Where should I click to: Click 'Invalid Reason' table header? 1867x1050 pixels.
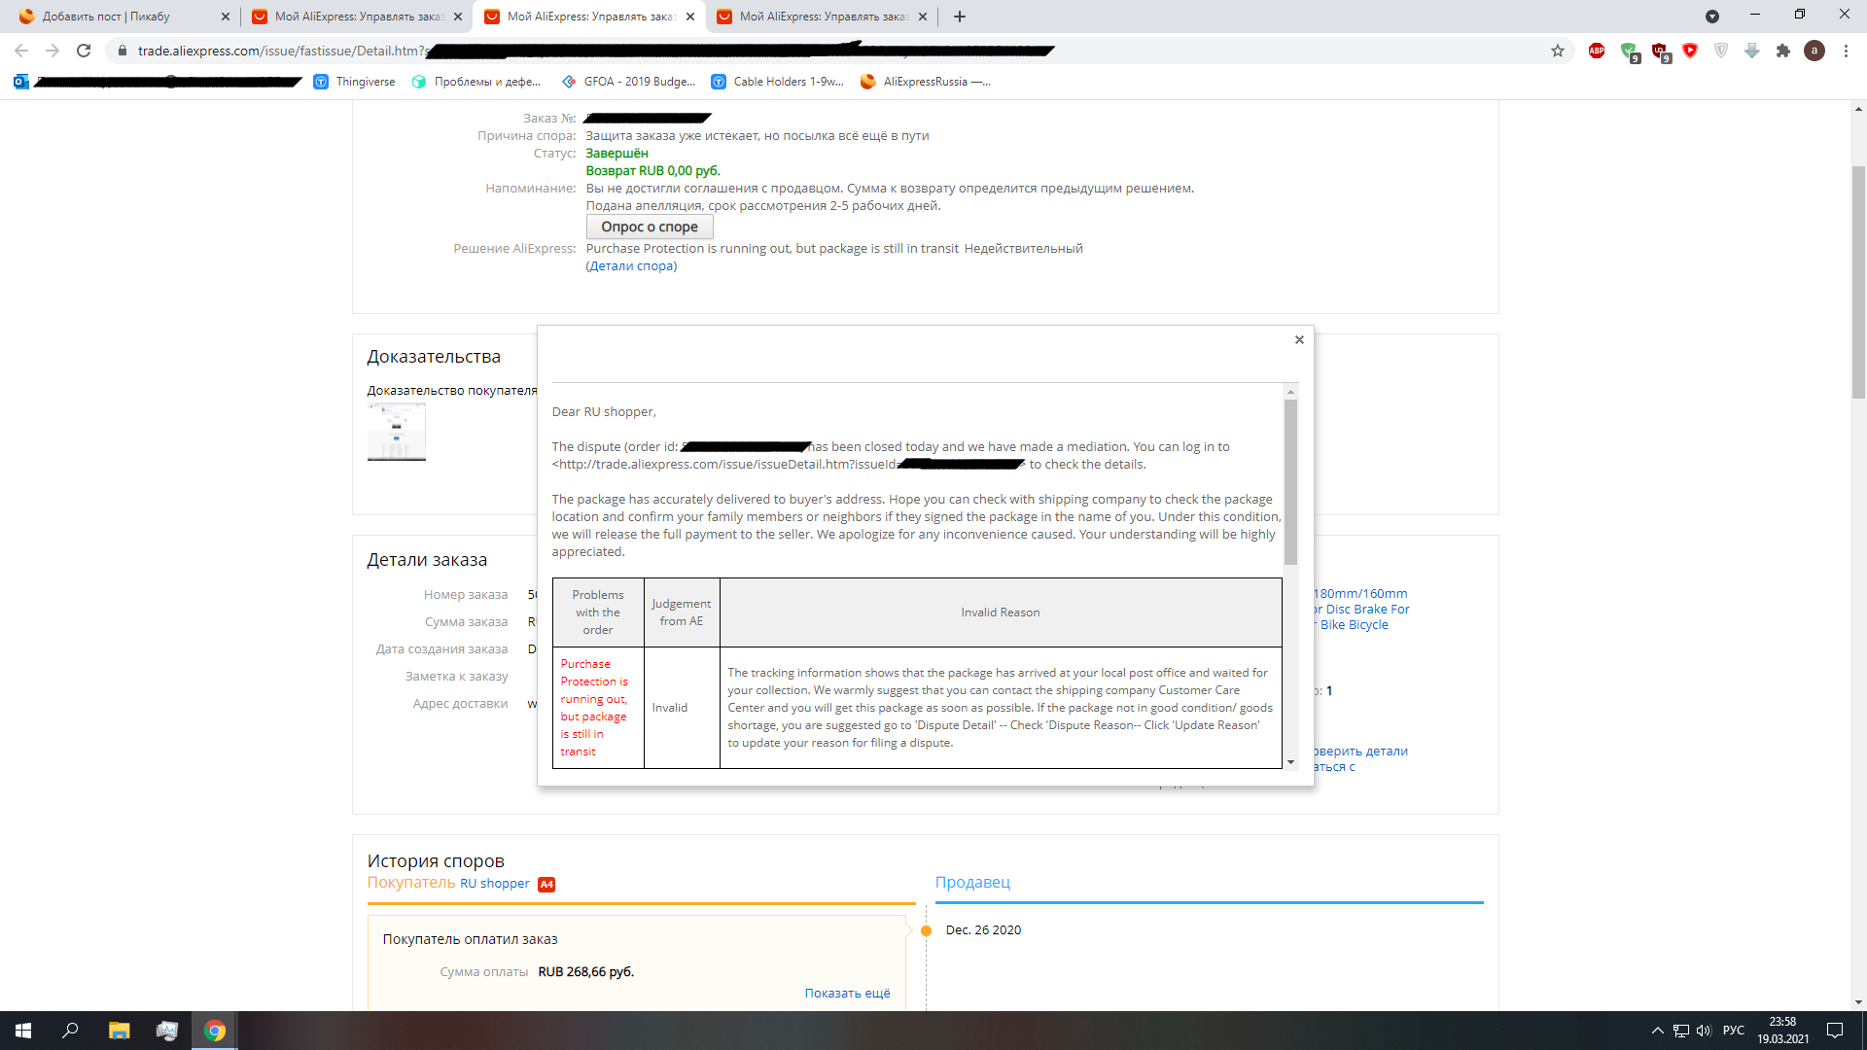click(1001, 612)
